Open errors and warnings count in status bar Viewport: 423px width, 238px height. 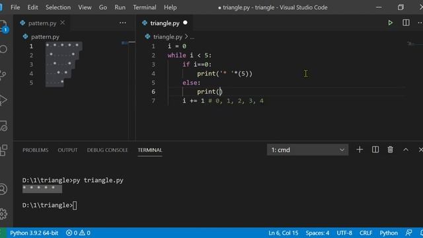78,233
